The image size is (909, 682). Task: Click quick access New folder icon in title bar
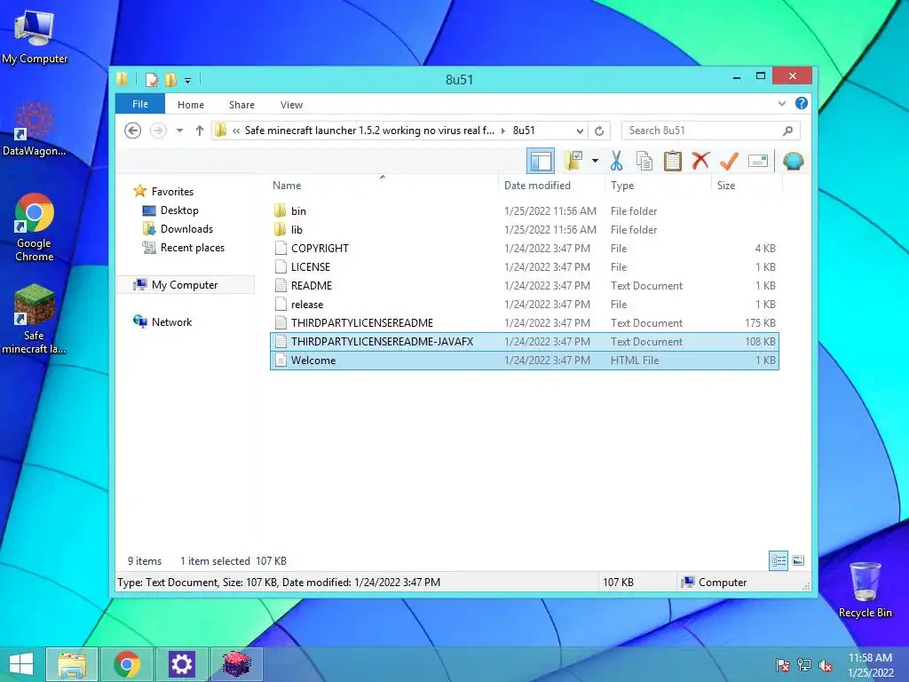pos(170,79)
